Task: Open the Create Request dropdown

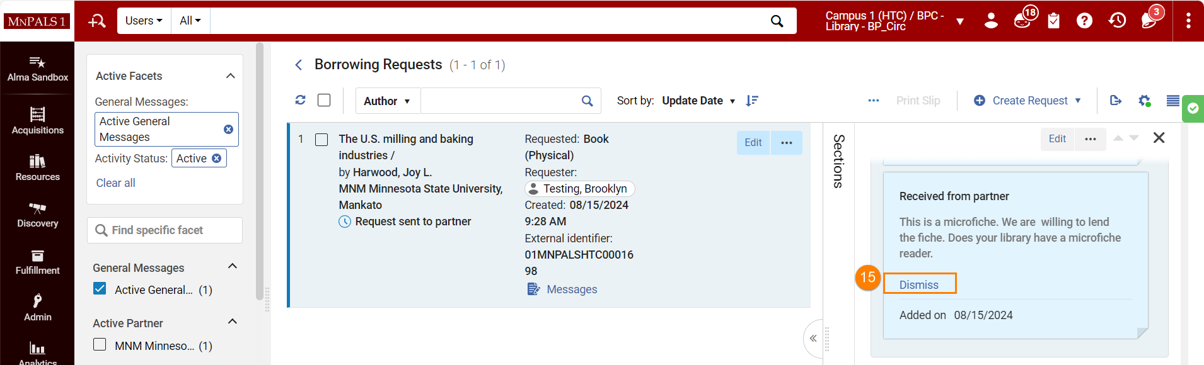Action: pos(1027,101)
